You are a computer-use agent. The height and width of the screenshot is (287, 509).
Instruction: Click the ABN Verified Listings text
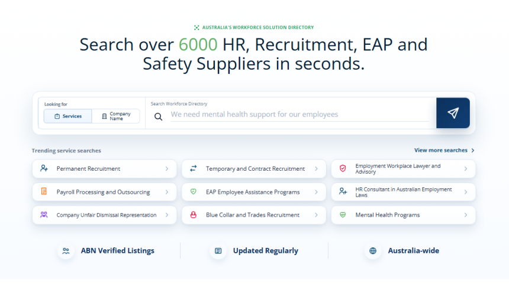coord(118,251)
